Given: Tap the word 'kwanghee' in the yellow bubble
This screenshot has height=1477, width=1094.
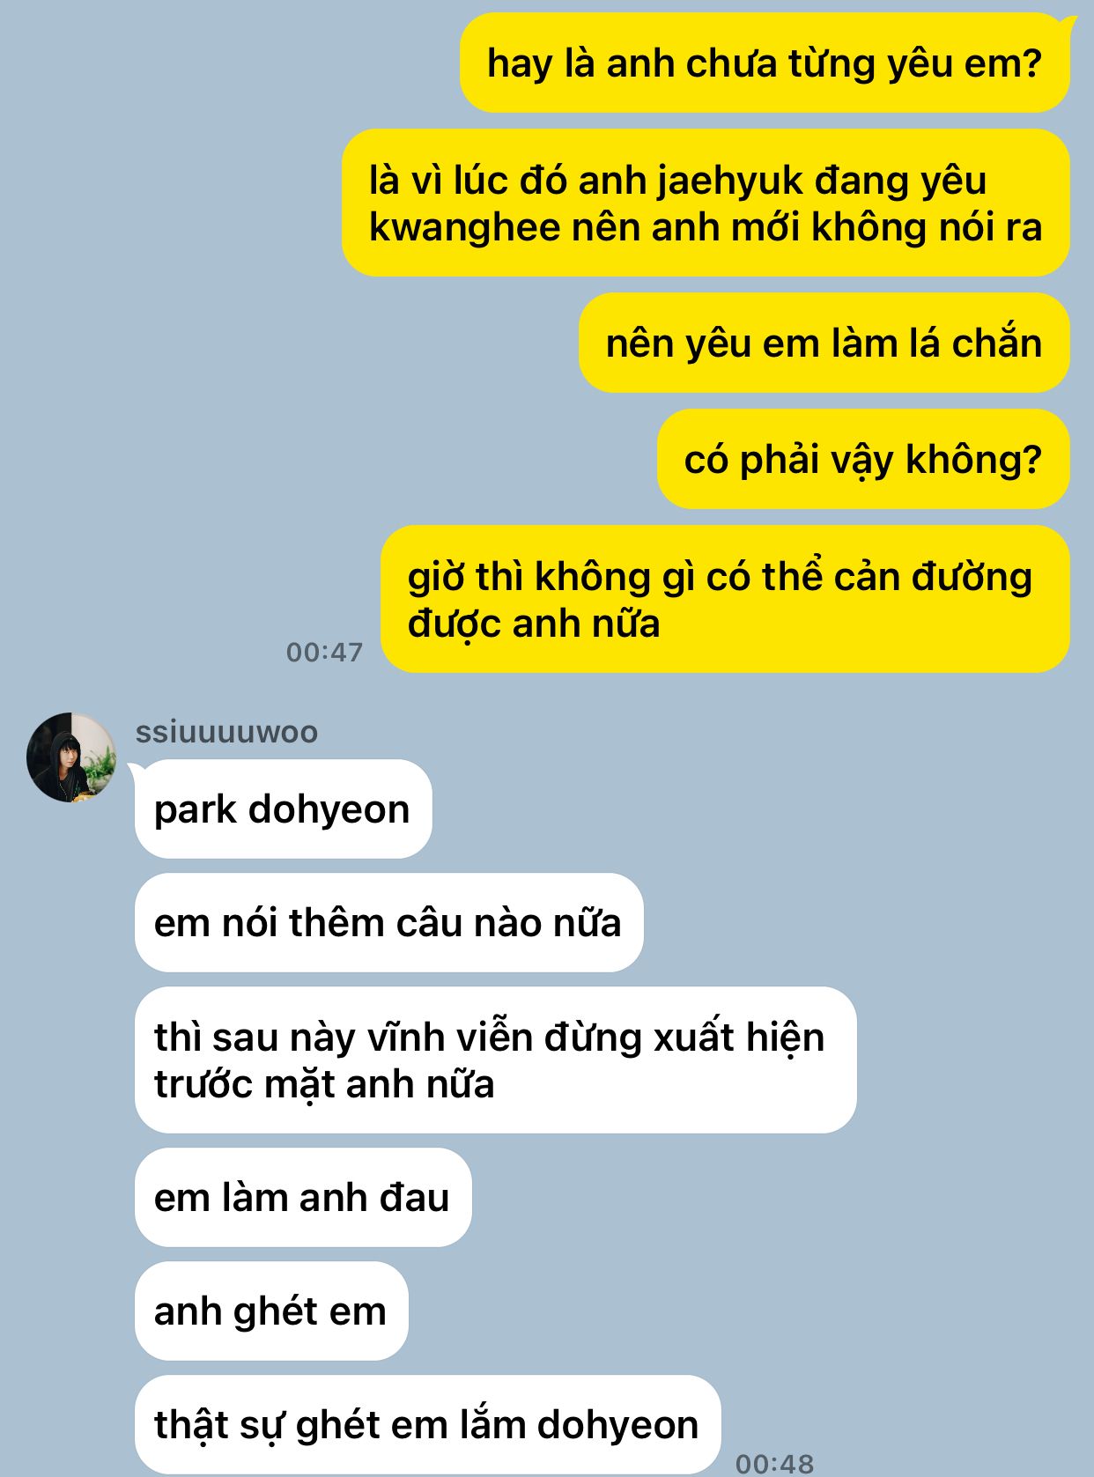Looking at the screenshot, I should [x=464, y=228].
